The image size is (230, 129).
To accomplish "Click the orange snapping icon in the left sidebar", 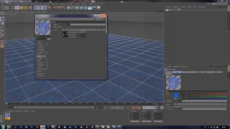I will [2, 46].
